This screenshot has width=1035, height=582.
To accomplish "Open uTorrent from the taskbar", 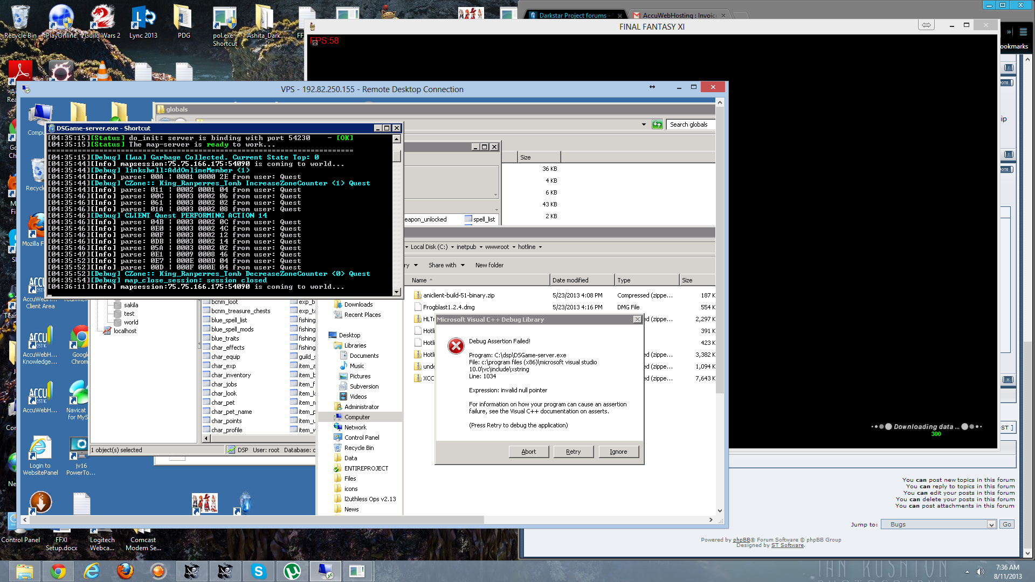I will [x=292, y=571].
